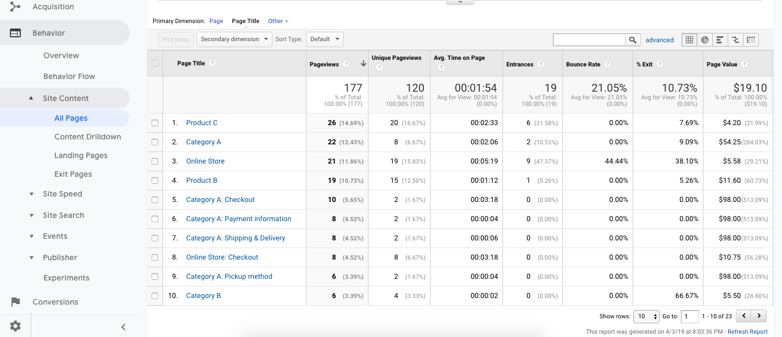Check the Category A: Payment information checkbox

155,219
